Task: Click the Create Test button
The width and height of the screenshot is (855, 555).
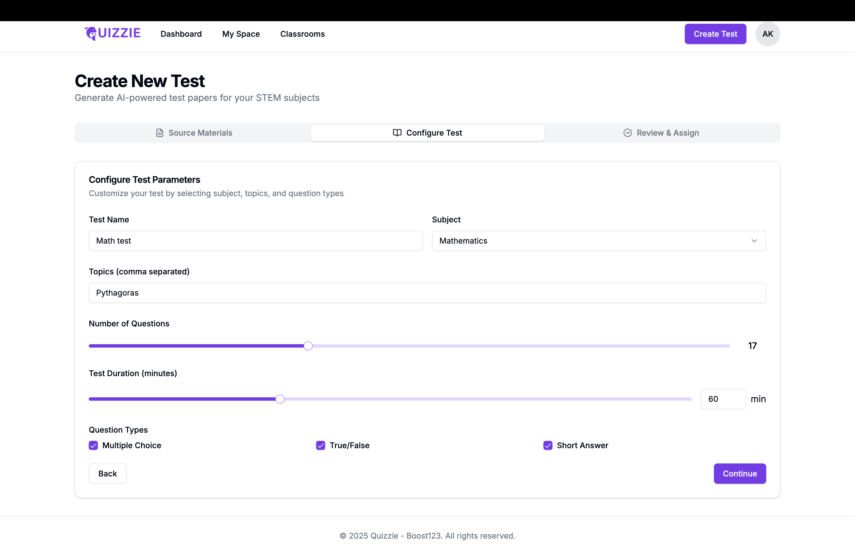Action: (x=715, y=34)
